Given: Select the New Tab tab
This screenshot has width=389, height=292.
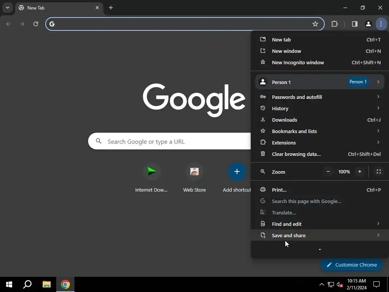Looking at the screenshot, I should (59, 8).
